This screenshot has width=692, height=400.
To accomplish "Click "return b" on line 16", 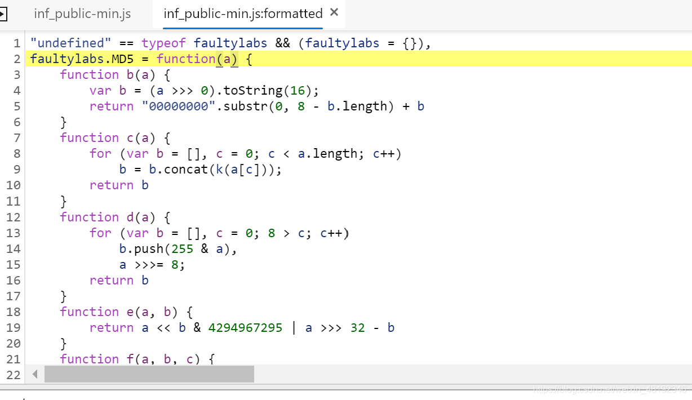I will [119, 280].
